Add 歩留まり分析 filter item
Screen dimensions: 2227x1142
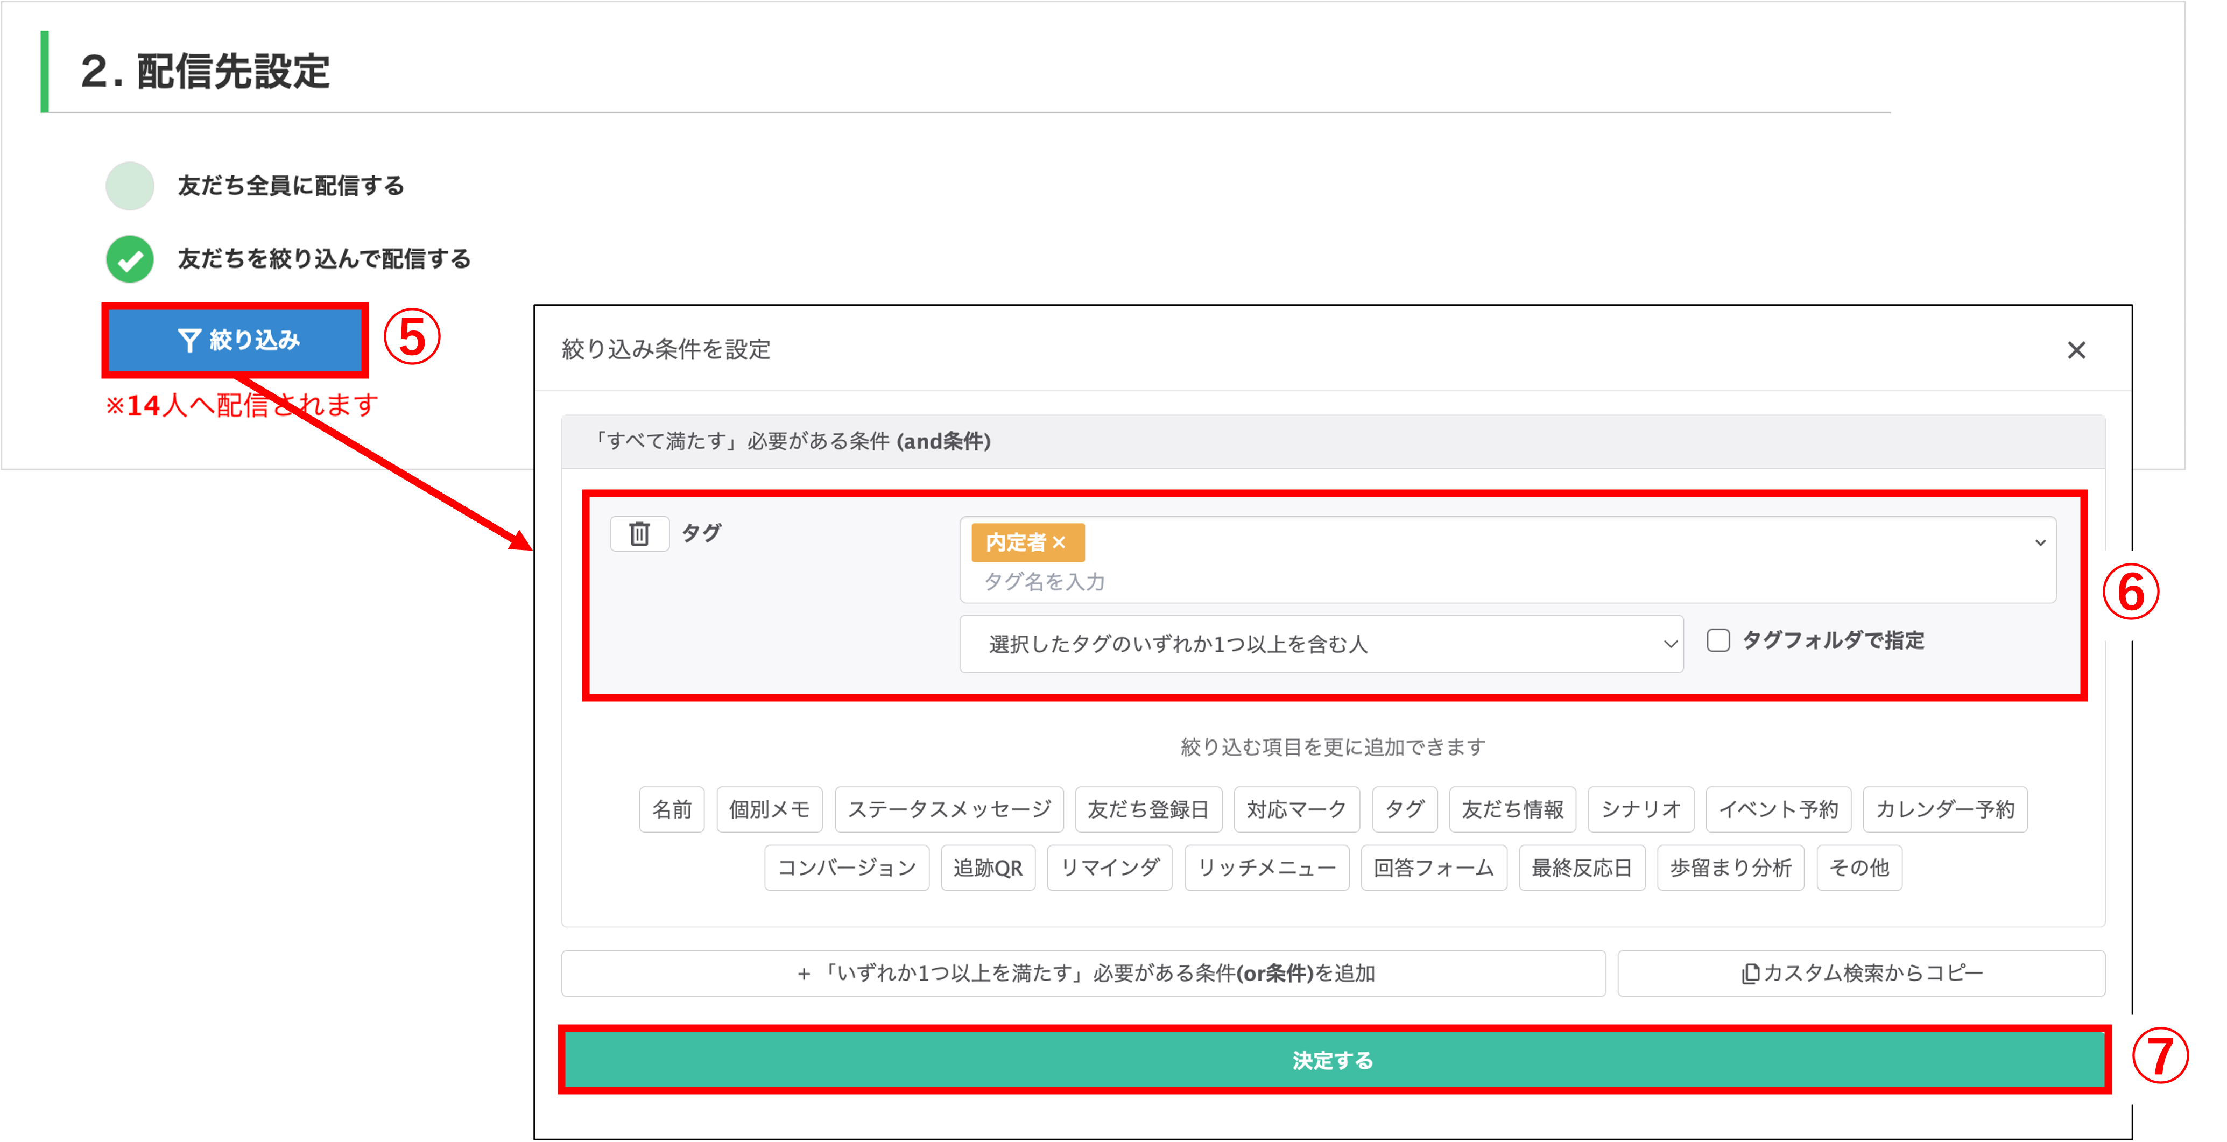(x=1730, y=868)
